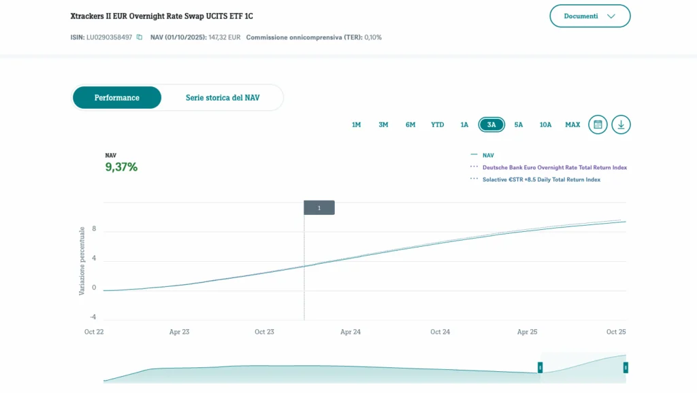The height and width of the screenshot is (393, 697).
Task: Click the TER value 0,10%
Action: click(x=373, y=37)
